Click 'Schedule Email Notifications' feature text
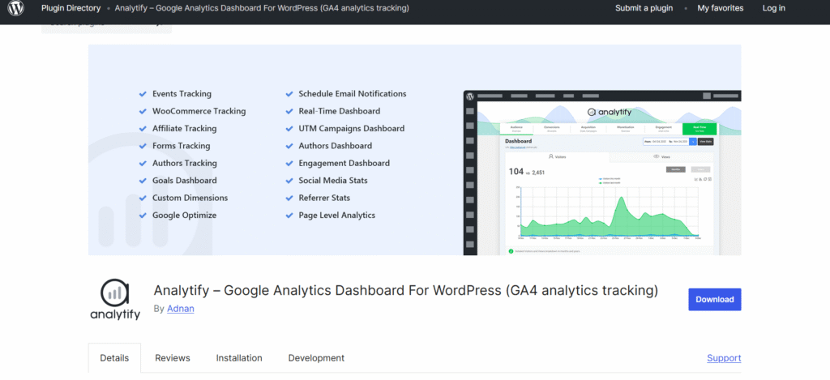830x380 pixels. [353, 94]
